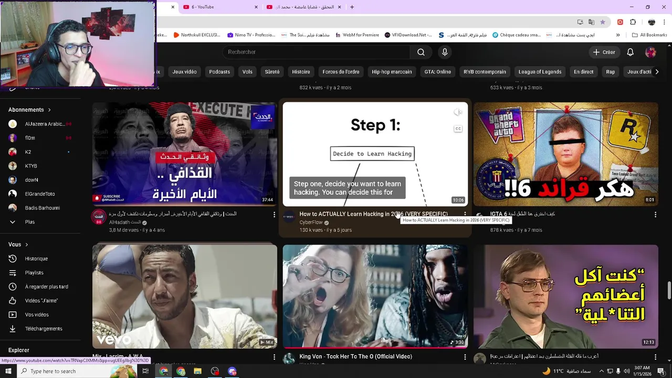Select the Hip-hop marocain chip
672x378 pixels.
(x=392, y=72)
